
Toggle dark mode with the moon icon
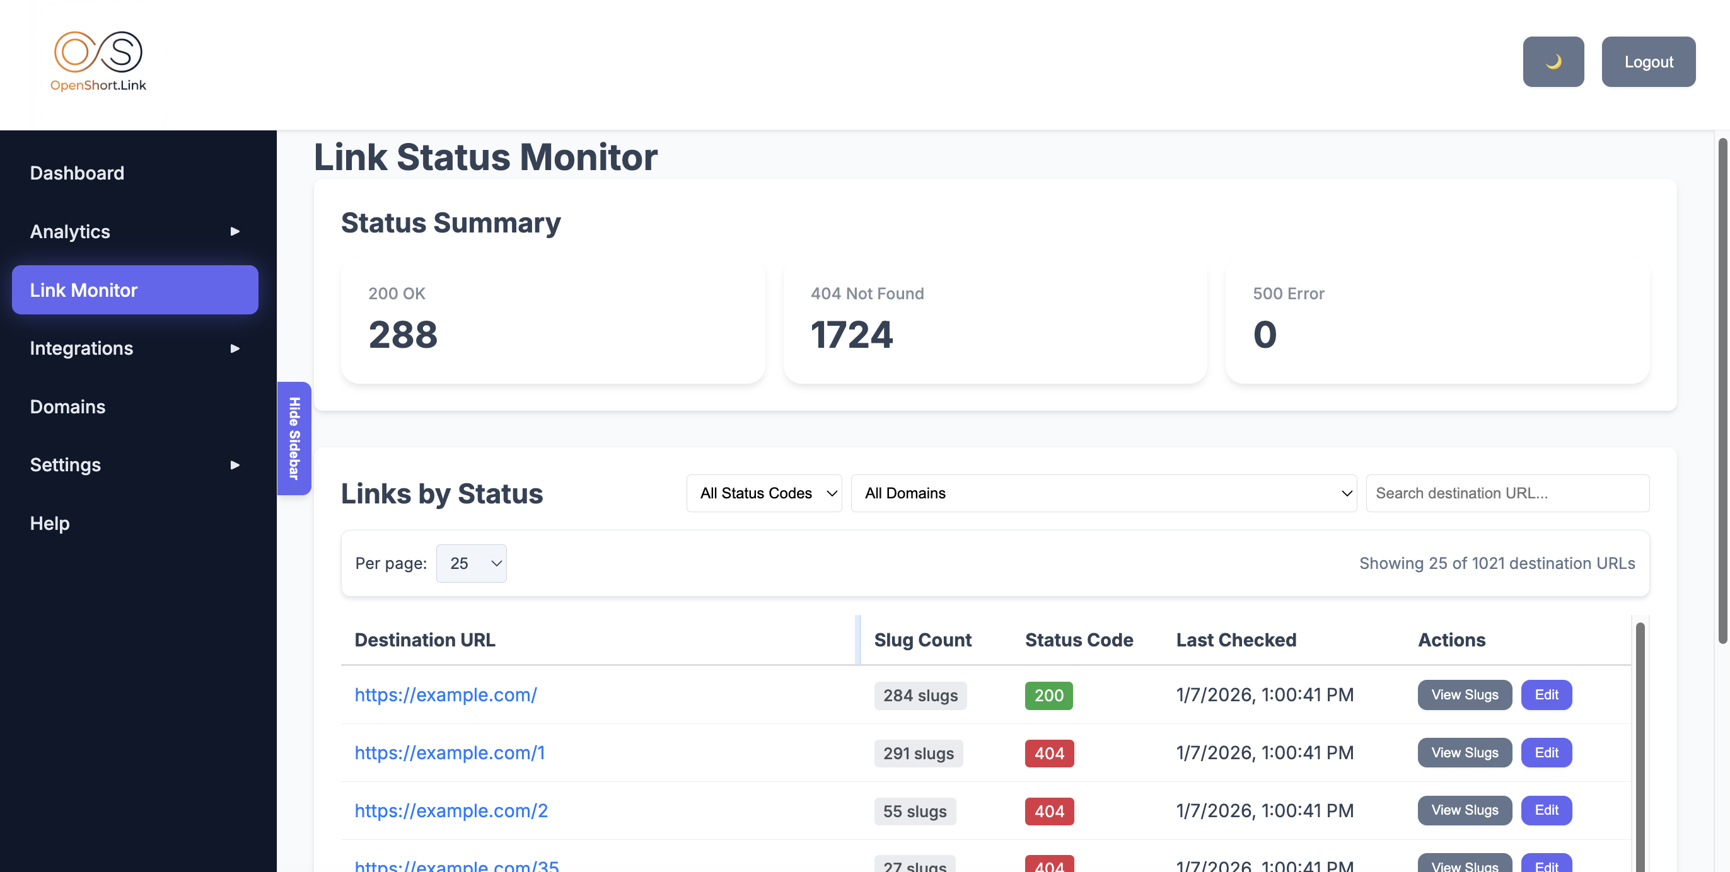click(x=1553, y=62)
